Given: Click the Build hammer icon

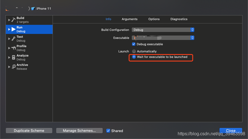Looking at the screenshot, I should point(14,20).
